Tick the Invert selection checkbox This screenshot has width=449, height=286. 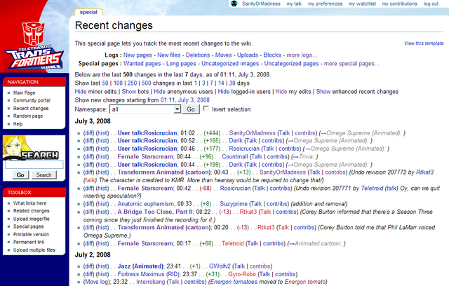[x=206, y=109]
